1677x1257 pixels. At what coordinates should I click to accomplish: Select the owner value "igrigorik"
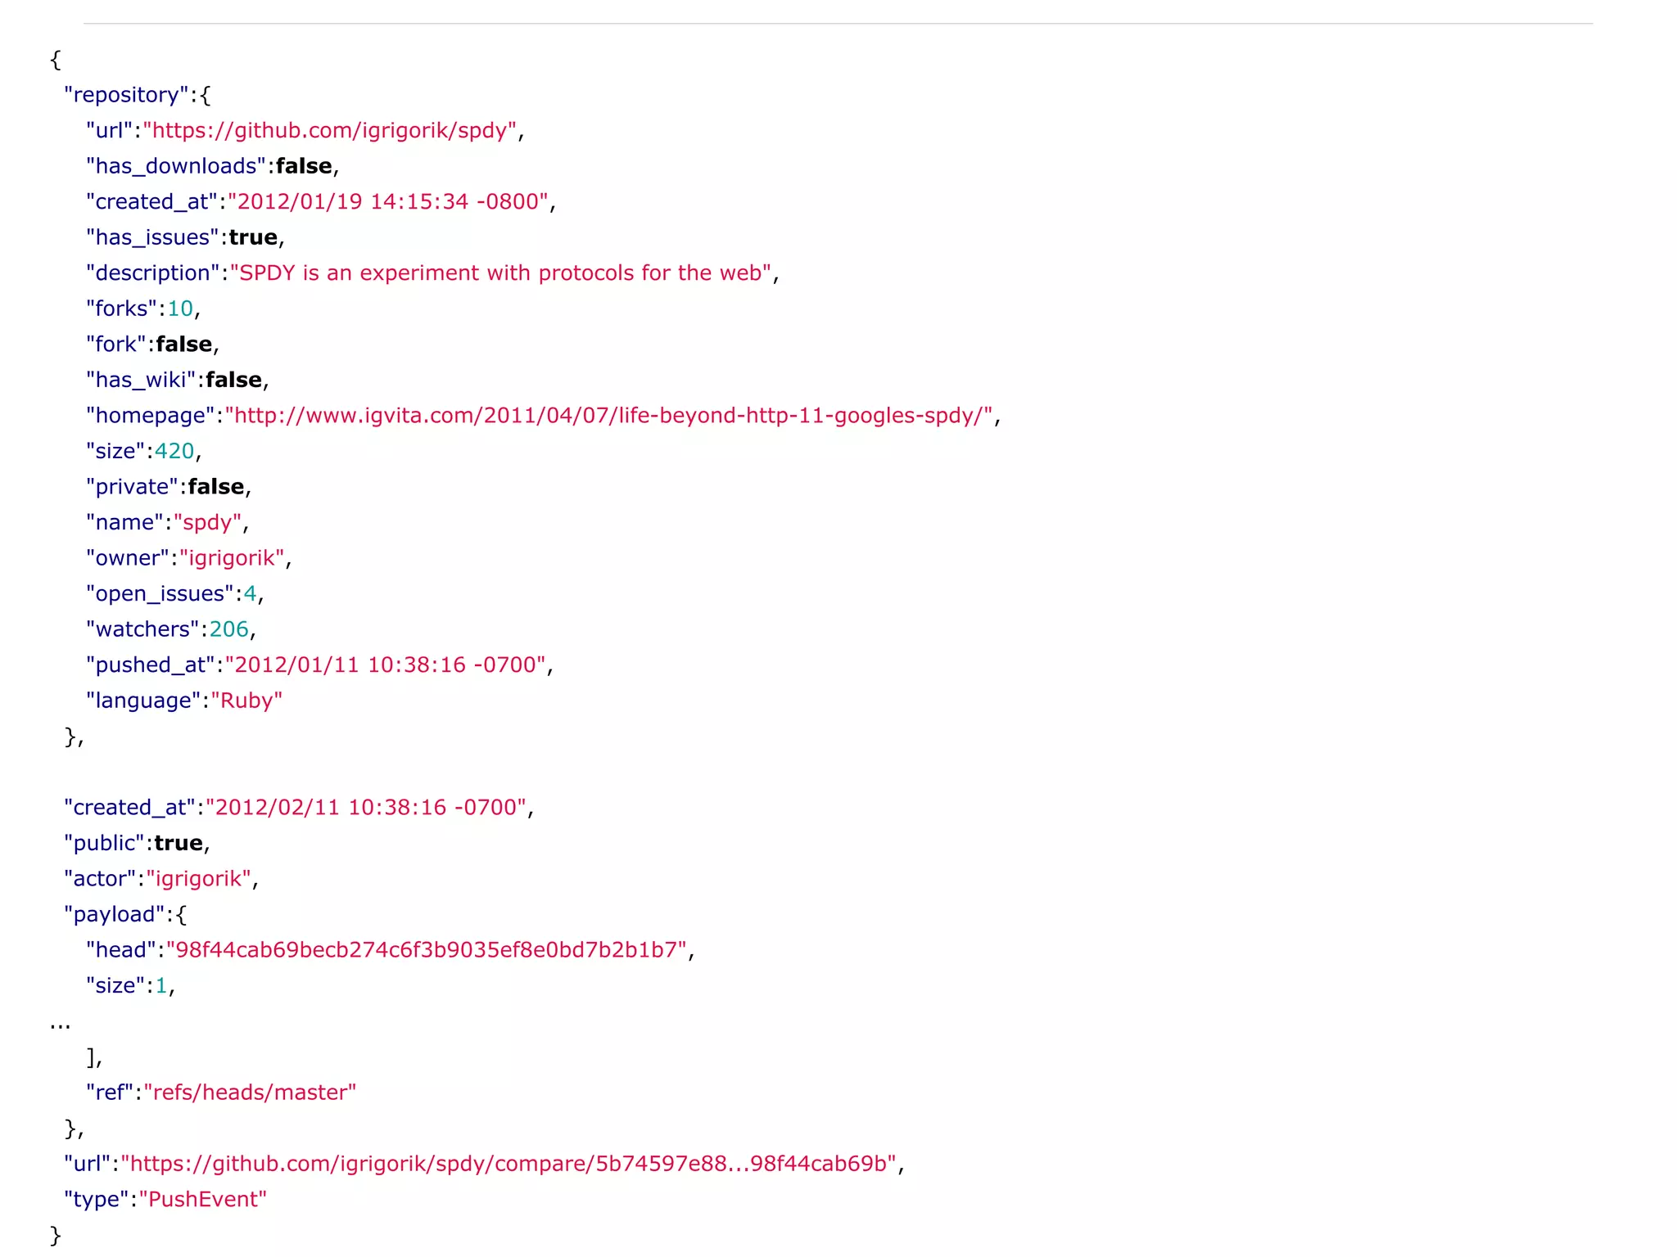pyautogui.click(x=232, y=558)
